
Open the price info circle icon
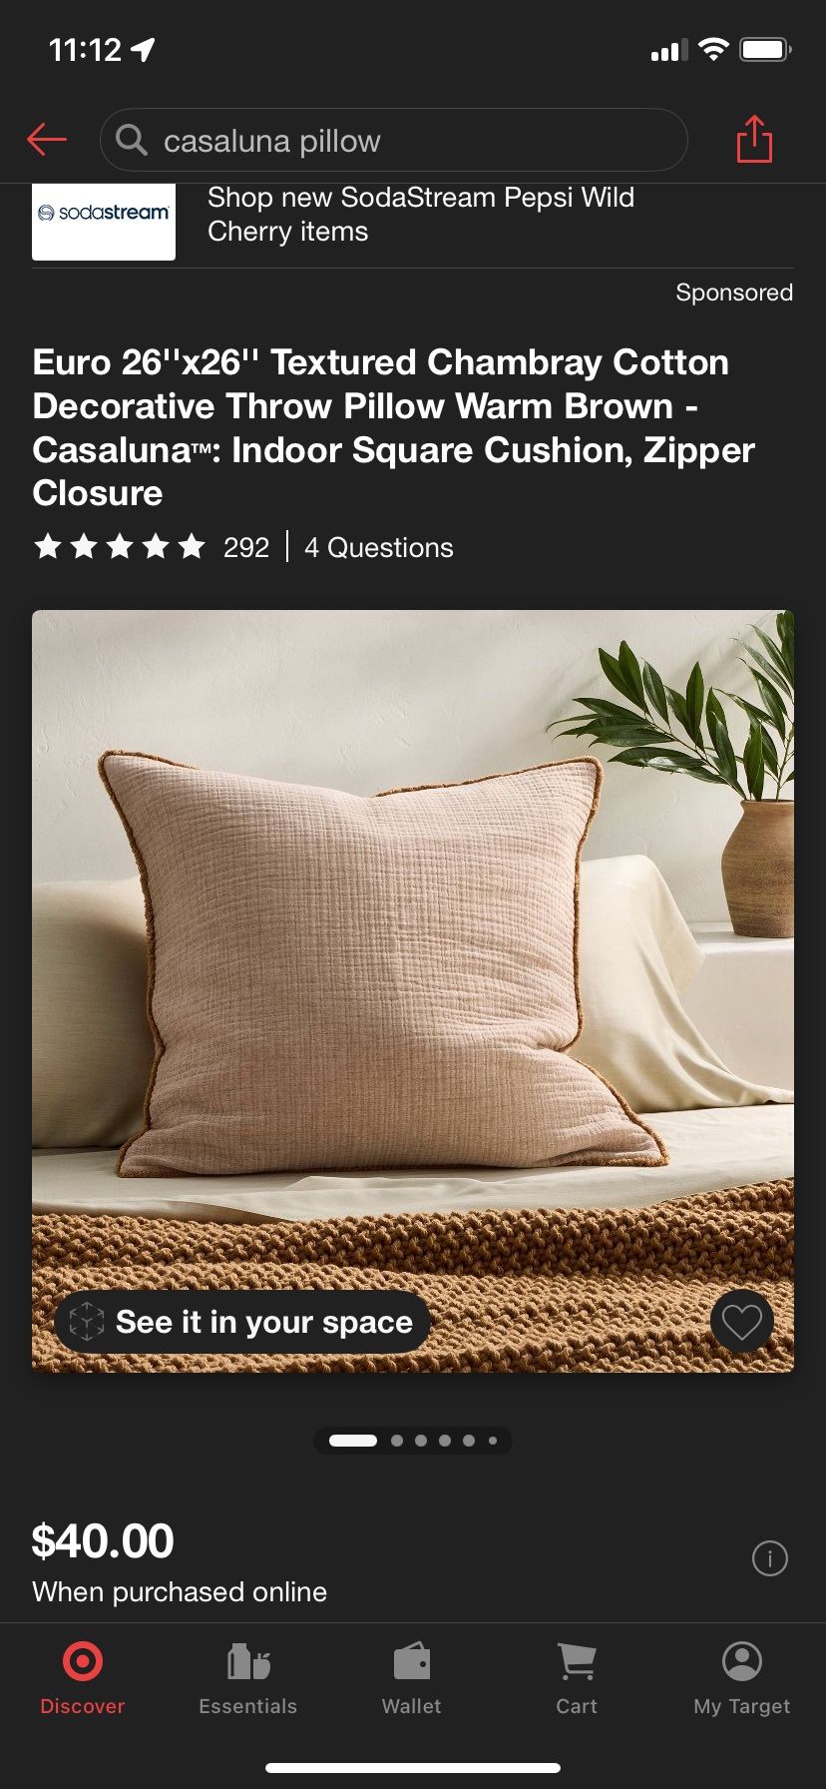[x=769, y=1558]
